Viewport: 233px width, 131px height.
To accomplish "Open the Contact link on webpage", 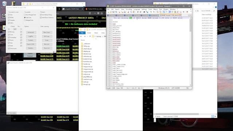I will point(30,56).
